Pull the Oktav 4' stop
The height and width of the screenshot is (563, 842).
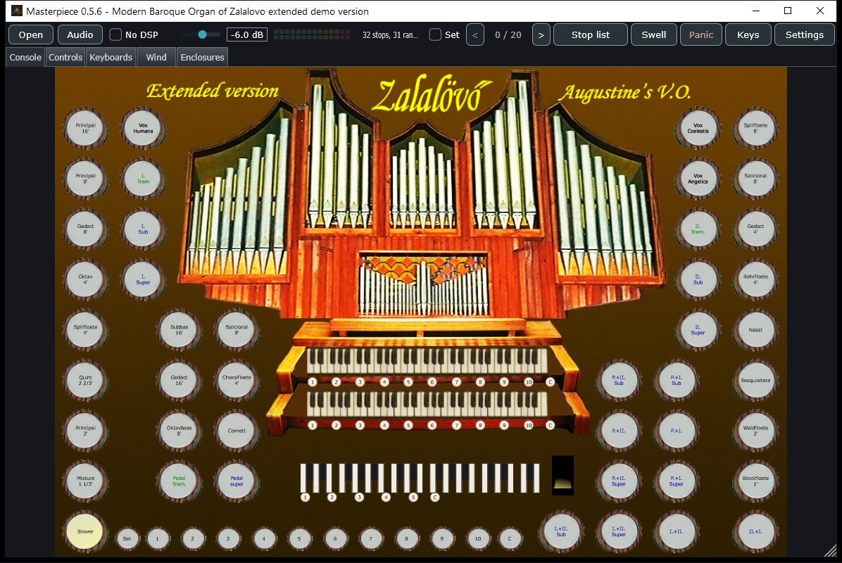point(85,279)
